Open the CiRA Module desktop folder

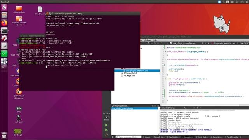tap(19, 9)
